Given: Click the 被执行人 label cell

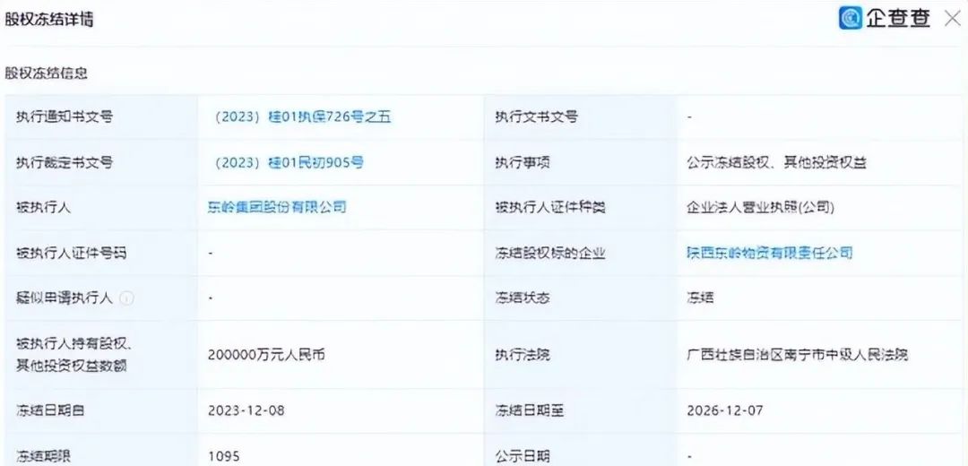Looking at the screenshot, I should click(101, 207).
